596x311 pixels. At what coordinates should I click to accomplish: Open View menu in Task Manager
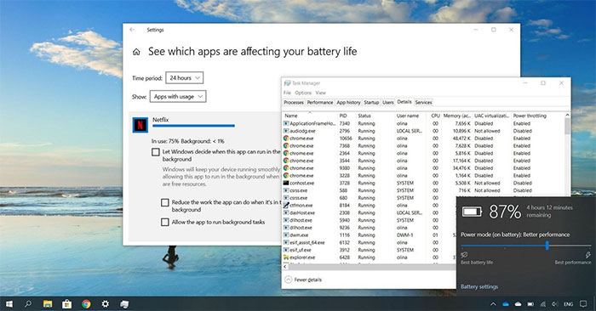[x=320, y=93]
